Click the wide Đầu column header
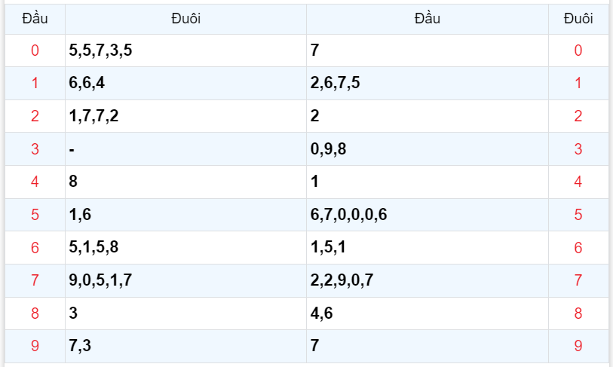Viewport: 613px width, 367px height. [428, 19]
